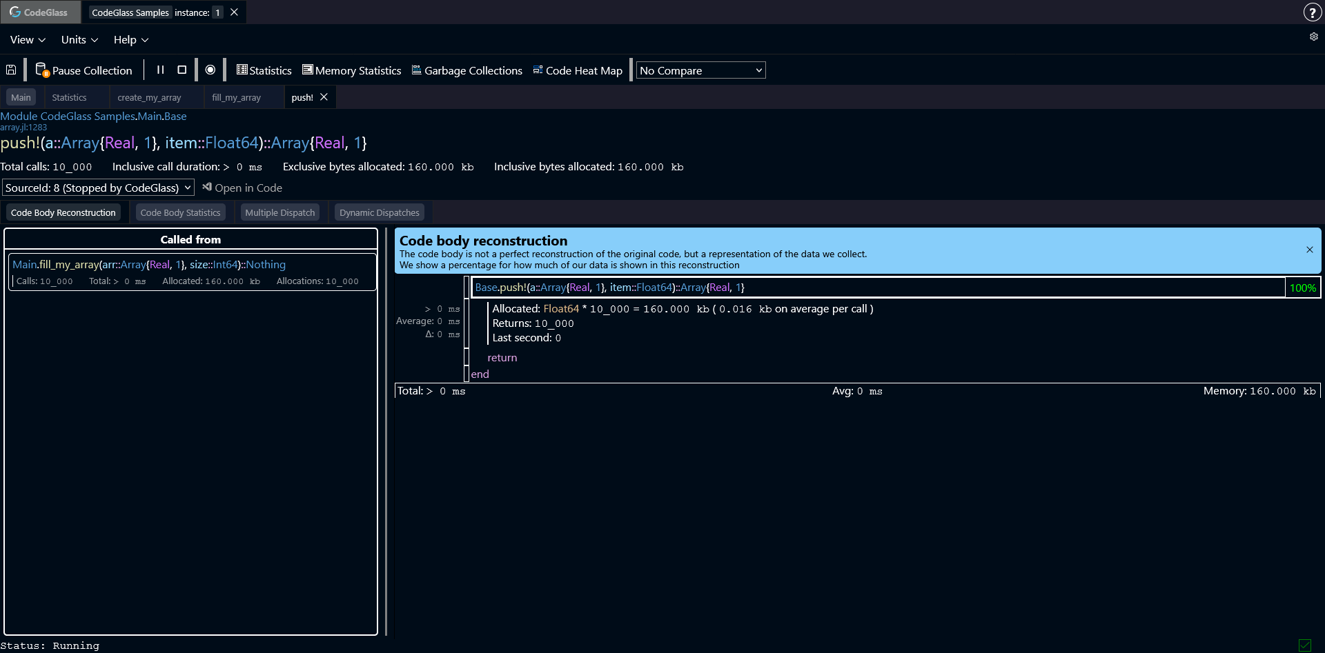Open Main.fill_my_array caller entry

point(149,265)
